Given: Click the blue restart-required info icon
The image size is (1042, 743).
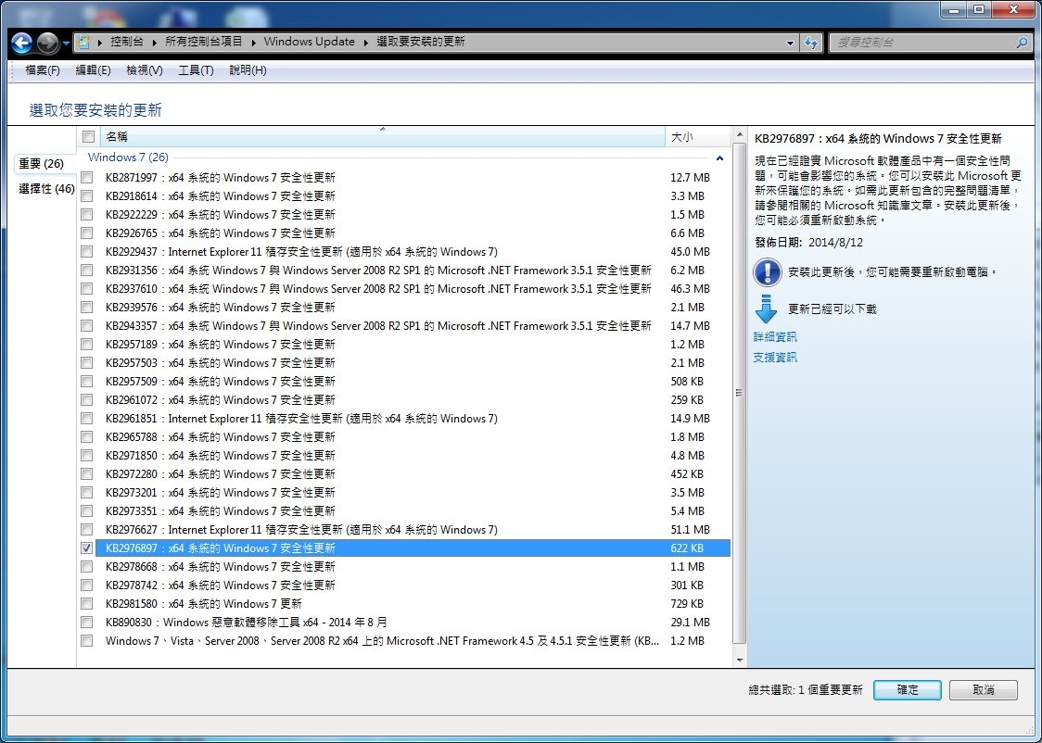Looking at the screenshot, I should [x=767, y=272].
